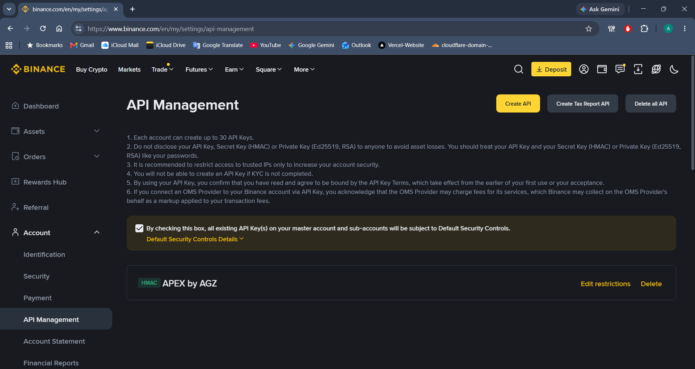Viewport: 695px width, 369px height.
Task: Open the apps grid in bookmarks bar
Action: 9,45
